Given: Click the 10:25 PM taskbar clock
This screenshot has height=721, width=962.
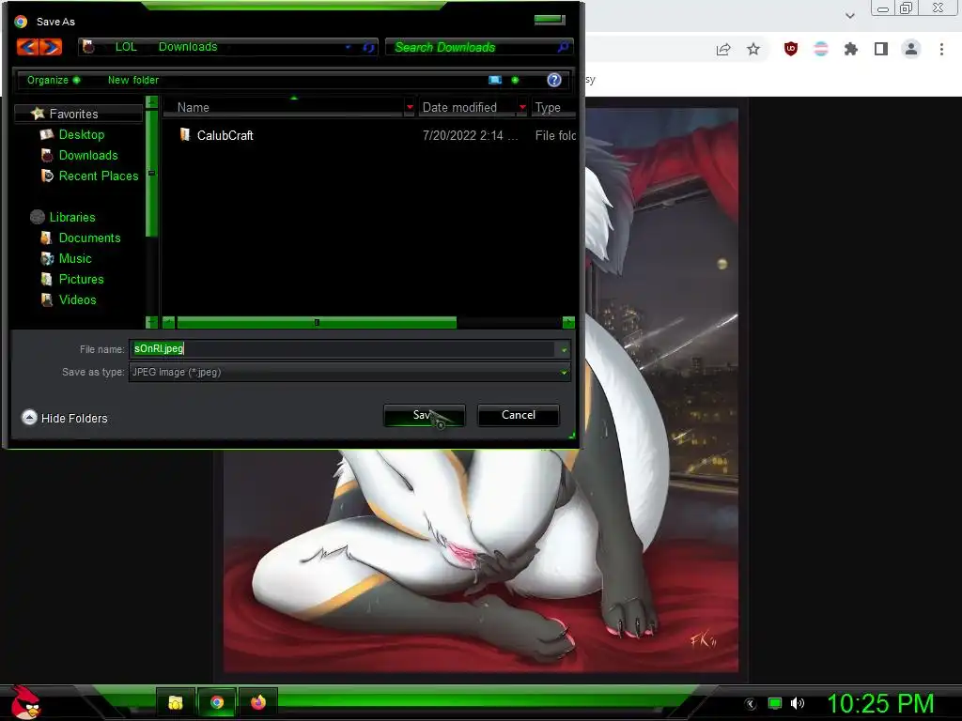Looking at the screenshot, I should 880,703.
